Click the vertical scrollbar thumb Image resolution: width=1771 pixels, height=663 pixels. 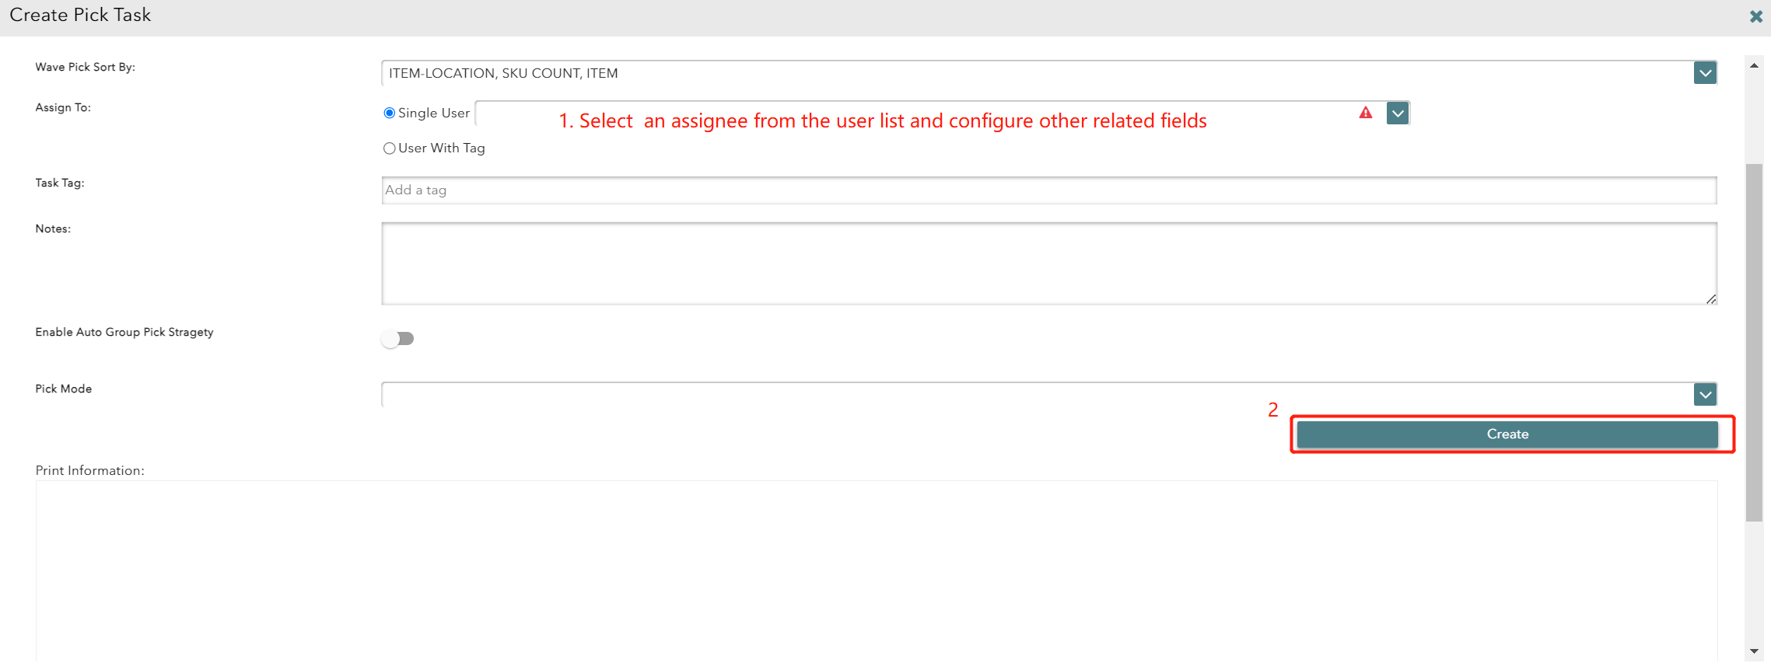[1753, 342]
